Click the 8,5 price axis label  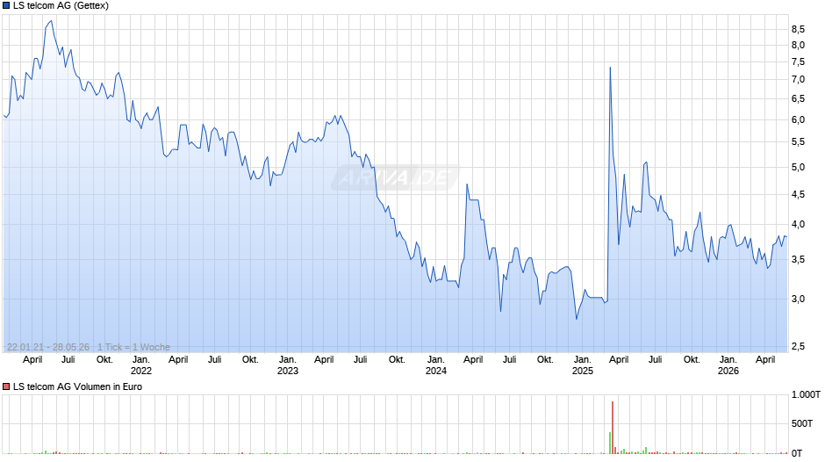[x=798, y=29]
